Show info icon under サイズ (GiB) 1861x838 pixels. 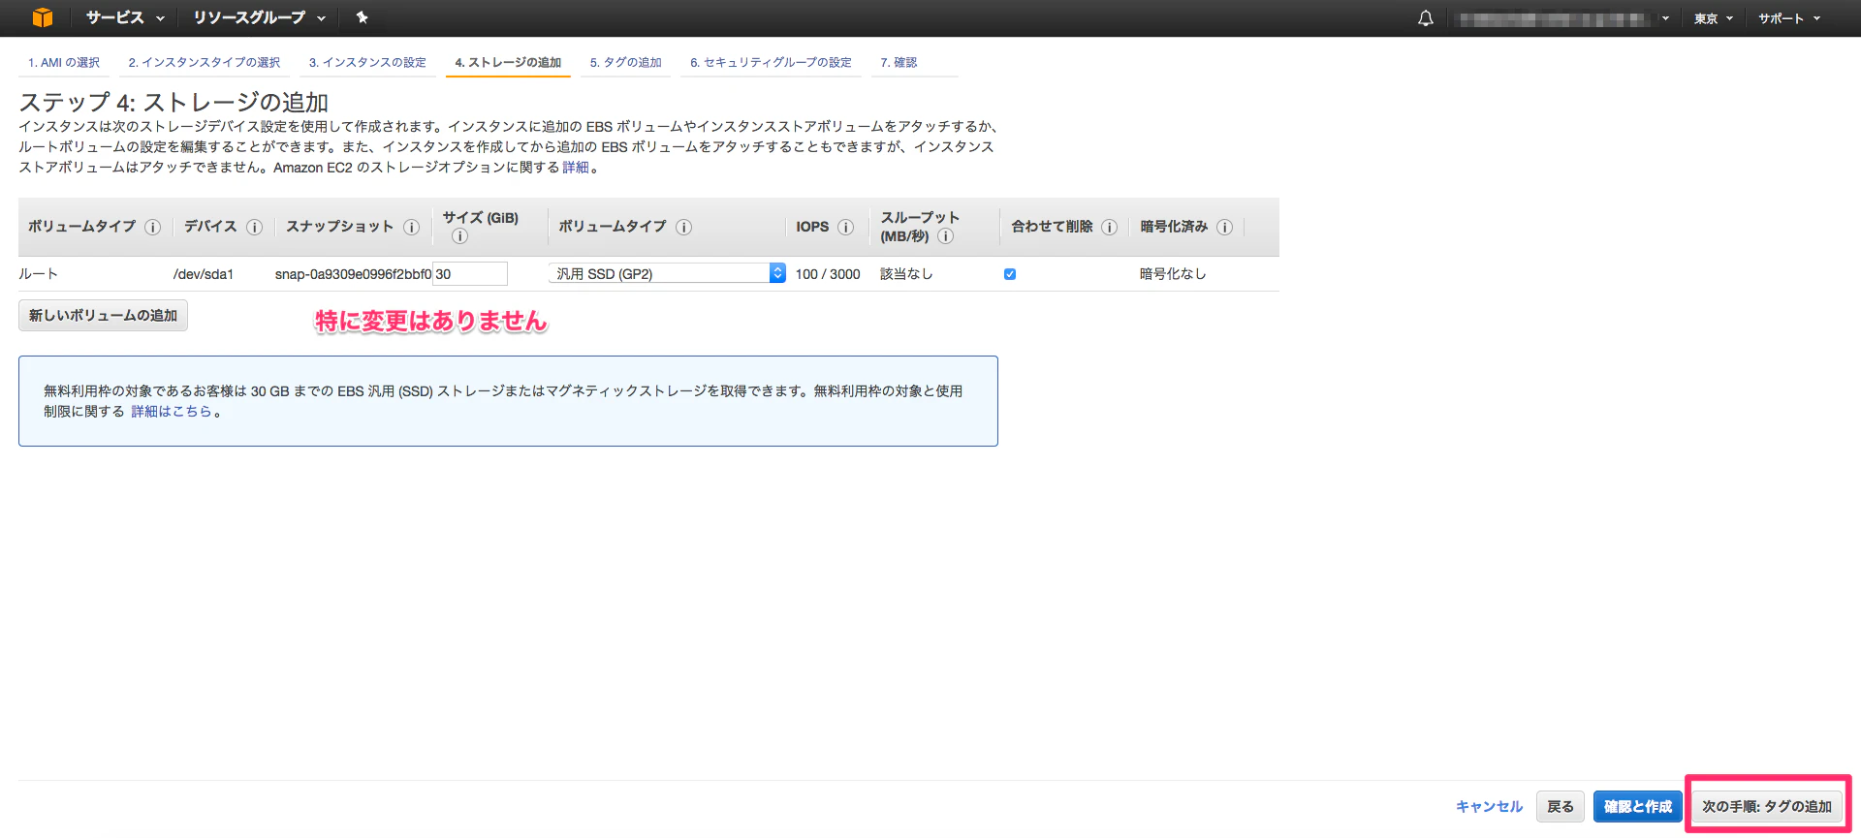pos(459,236)
